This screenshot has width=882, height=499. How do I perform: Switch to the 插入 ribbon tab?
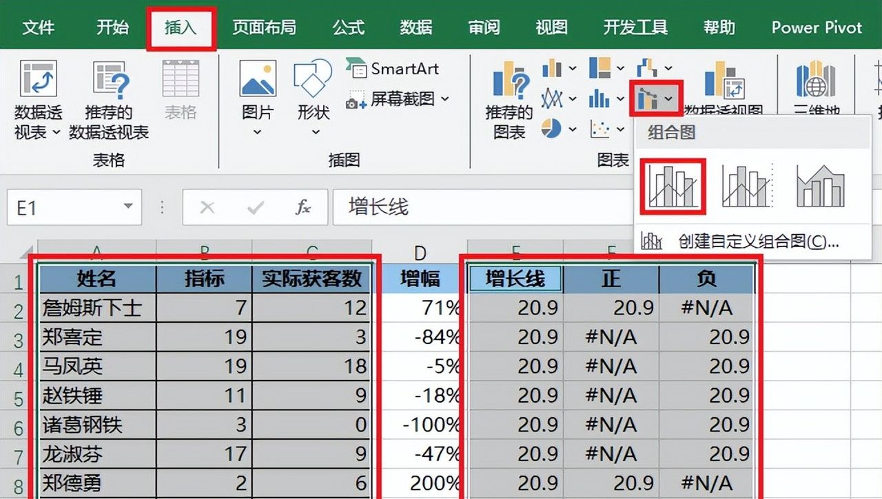[x=181, y=28]
